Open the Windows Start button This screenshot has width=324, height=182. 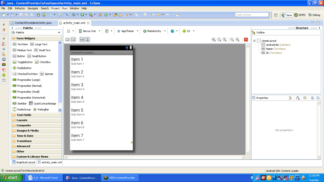coord(11,178)
